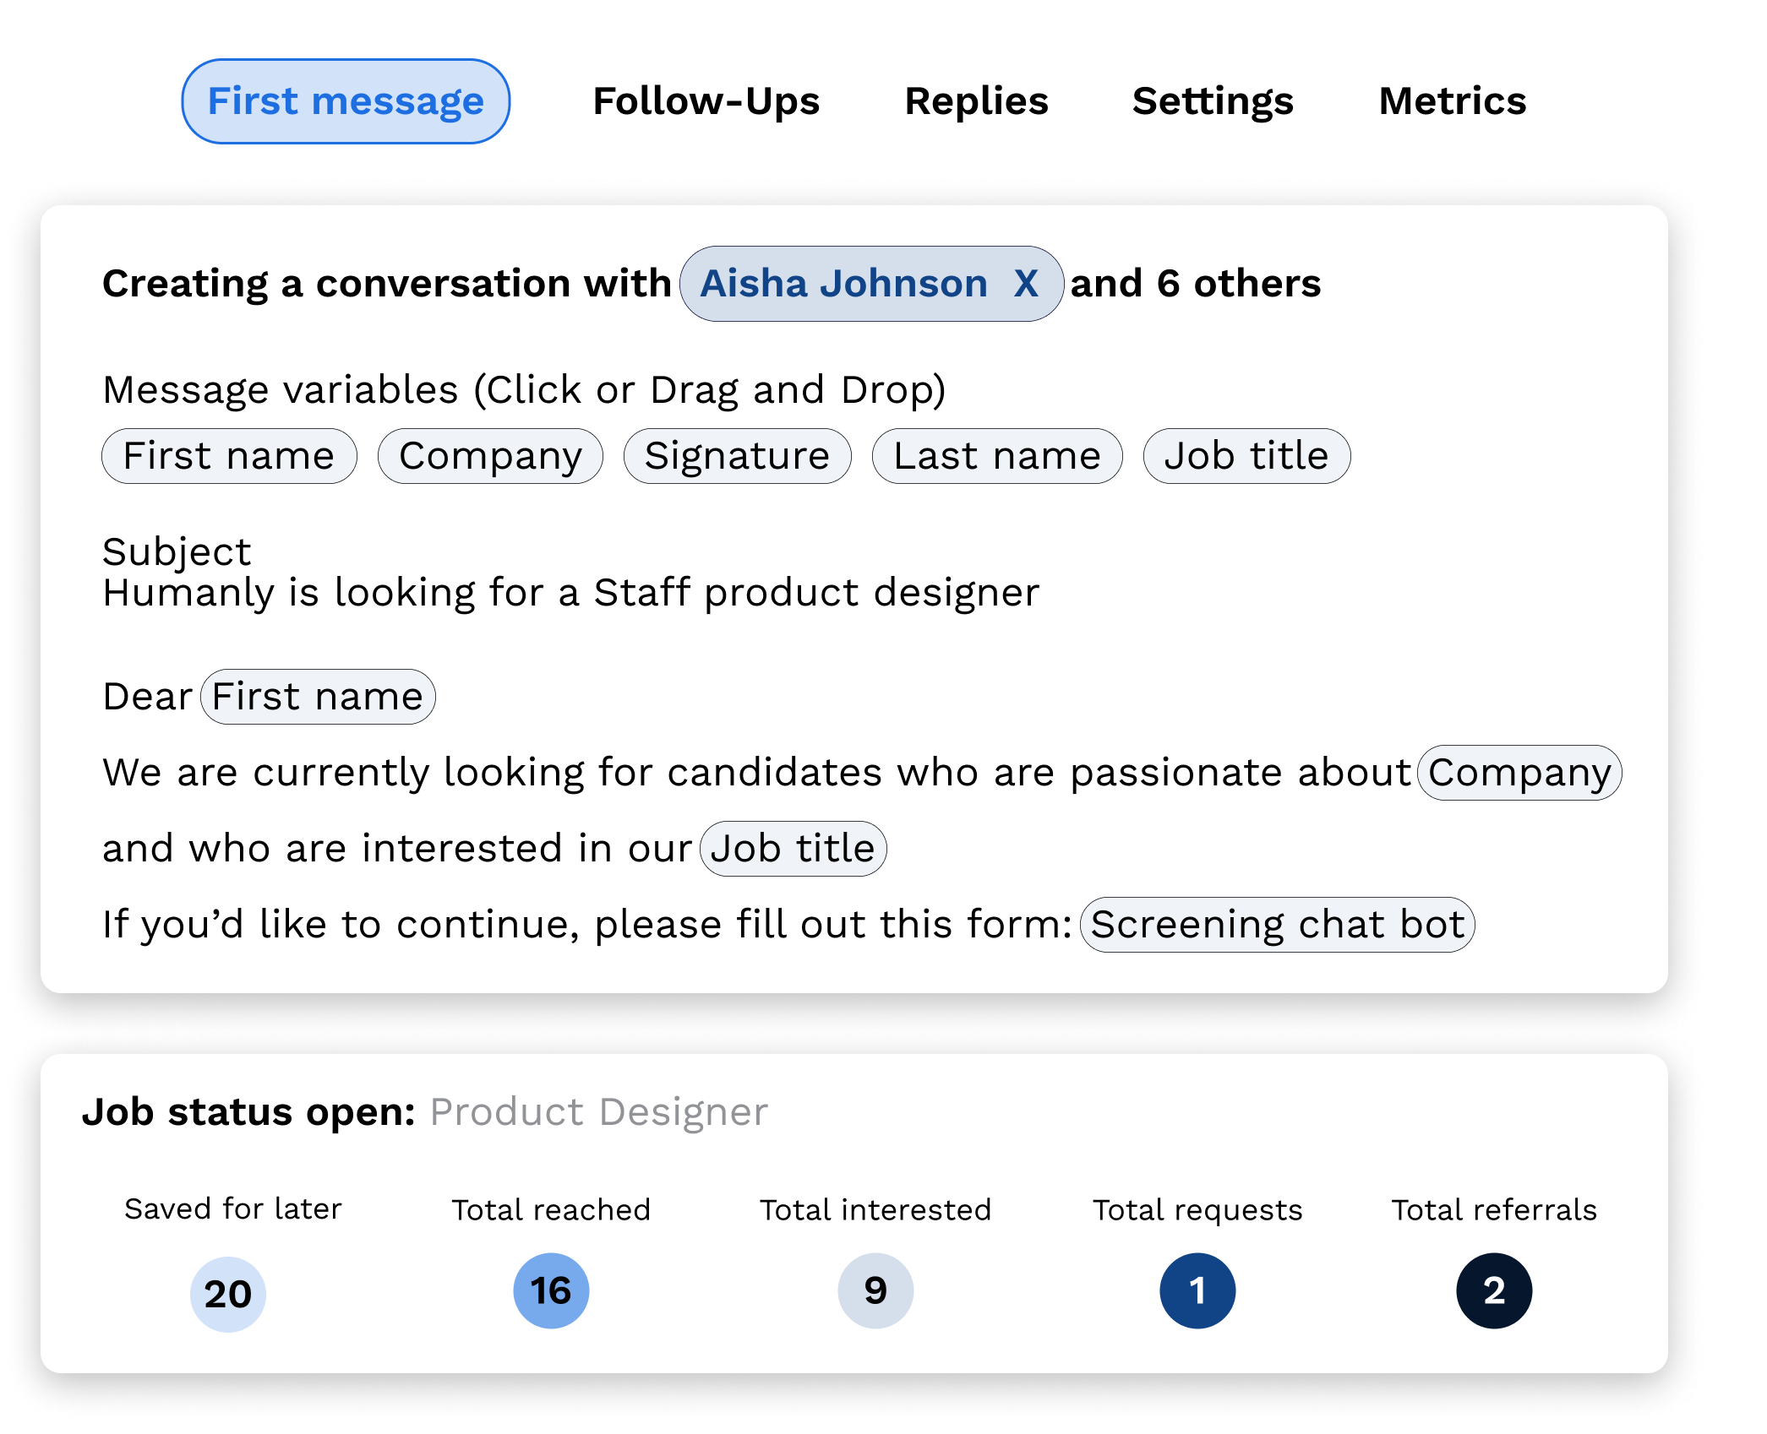The height and width of the screenshot is (1434, 1767).
Task: Click the subject line text field
Action: point(570,593)
